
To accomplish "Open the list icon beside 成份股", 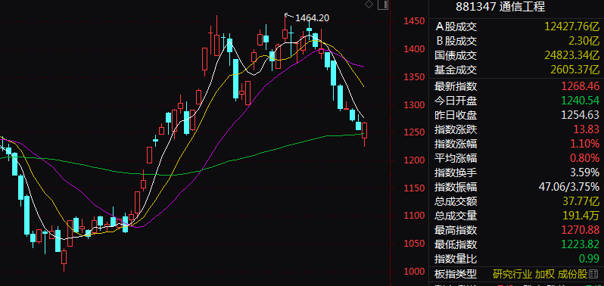I will [593, 274].
